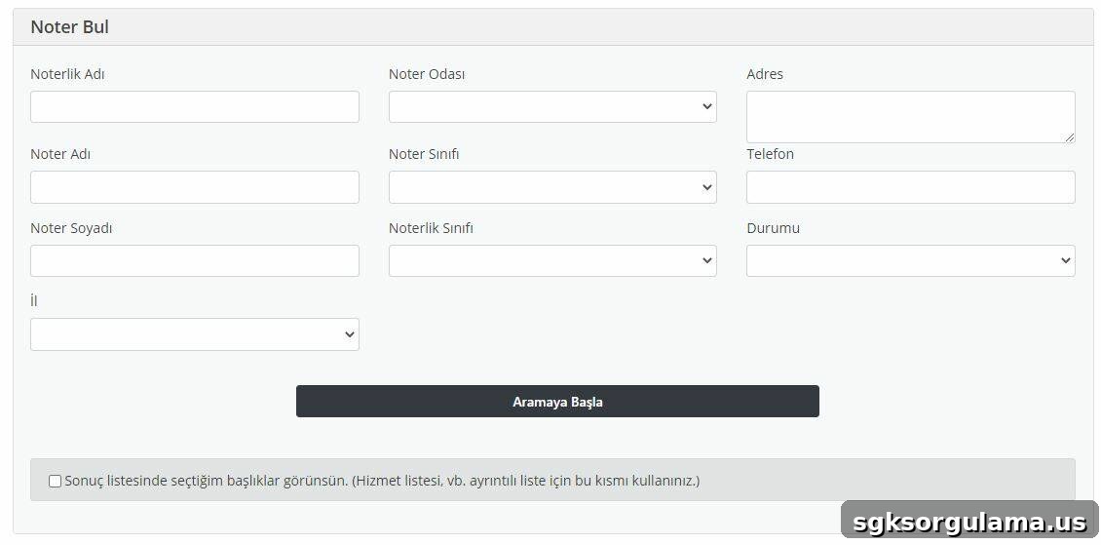Open the İl province dropdown
Screen dimensions: 1101x545
195,334
